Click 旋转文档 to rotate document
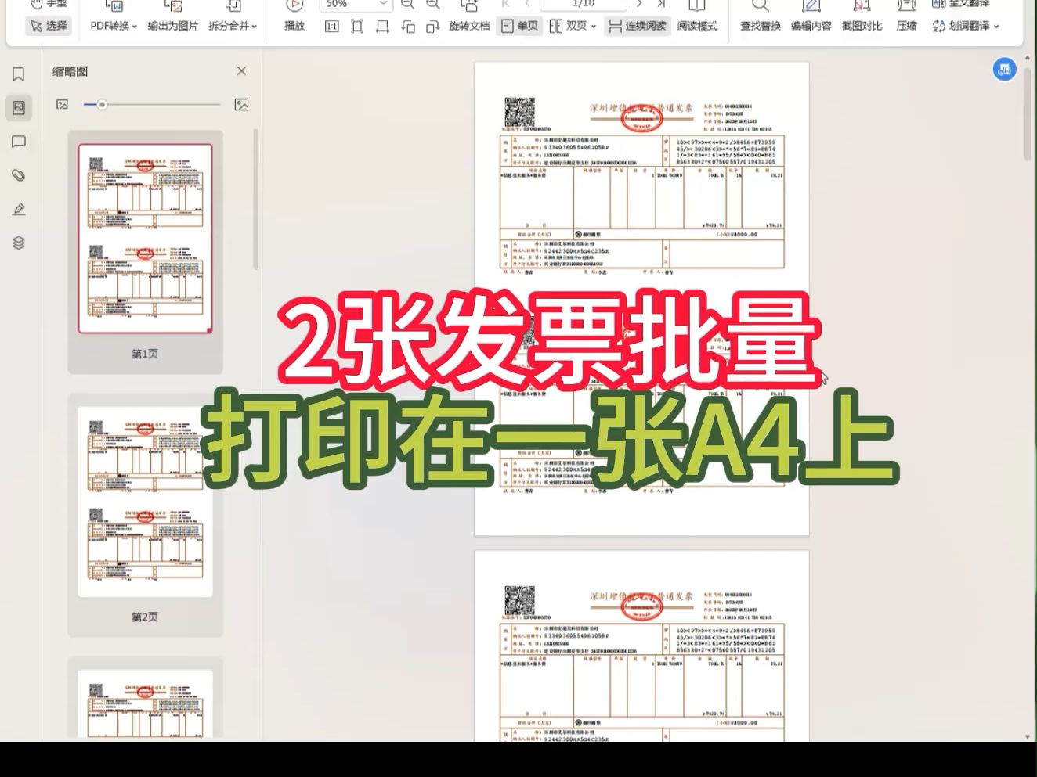 (469, 26)
